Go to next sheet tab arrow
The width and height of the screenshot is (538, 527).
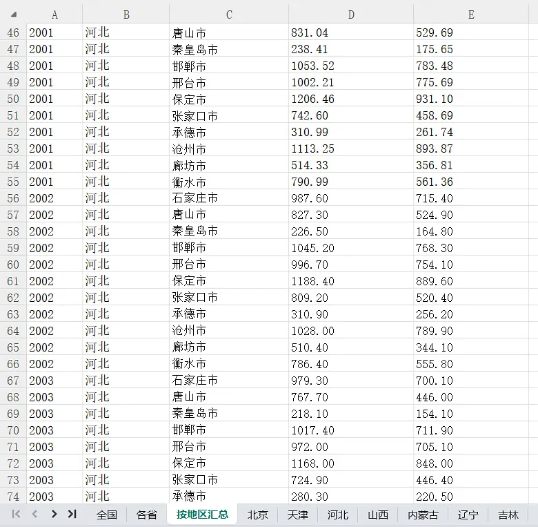click(x=54, y=514)
